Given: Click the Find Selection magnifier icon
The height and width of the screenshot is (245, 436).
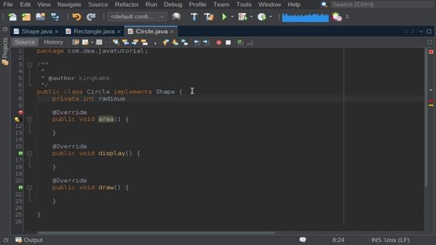Looking at the screenshot, I should [x=116, y=42].
